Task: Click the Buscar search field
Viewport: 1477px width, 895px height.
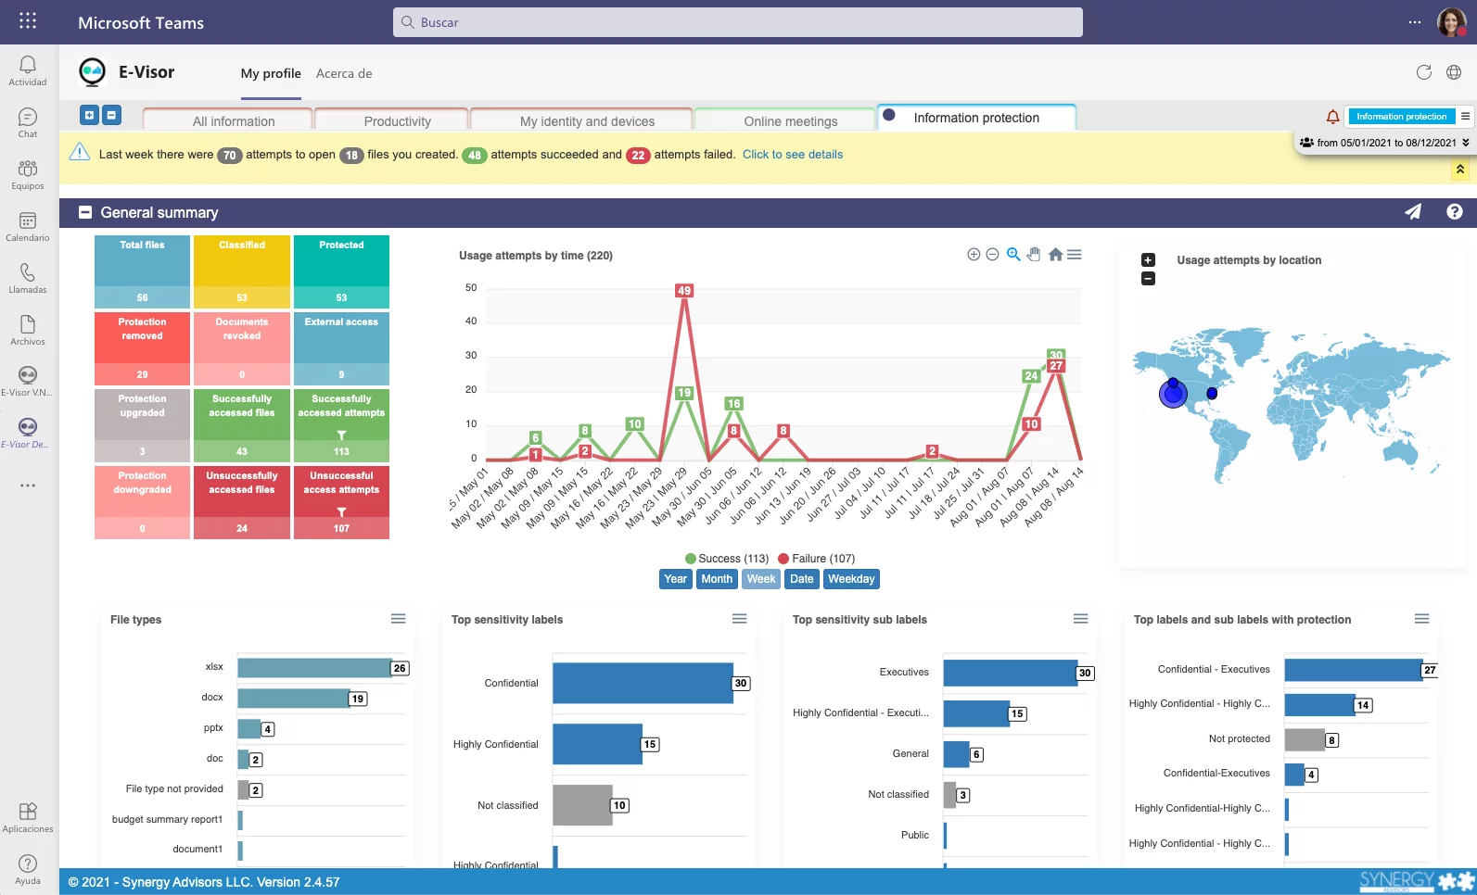Action: pyautogui.click(x=738, y=22)
